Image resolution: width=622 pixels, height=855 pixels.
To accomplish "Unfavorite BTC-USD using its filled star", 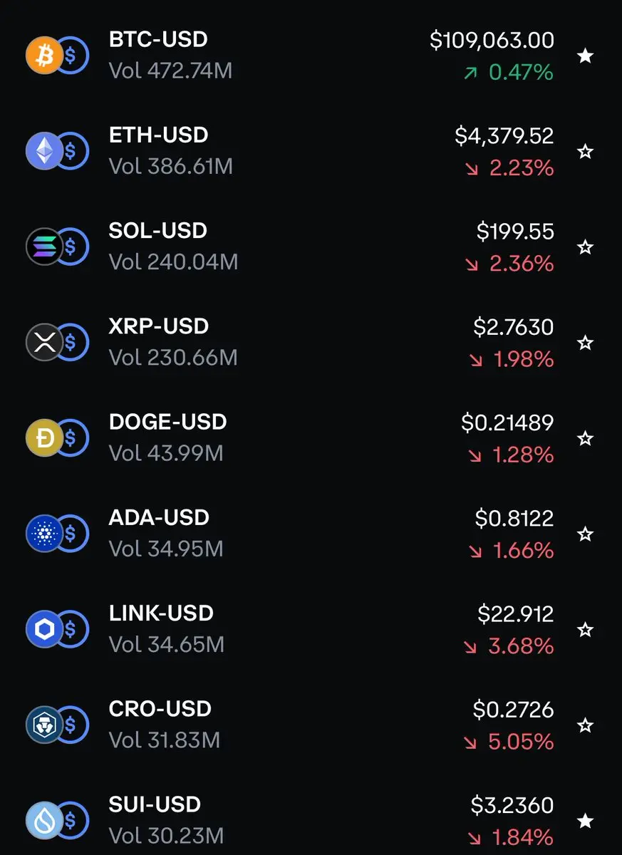I will 585,56.
